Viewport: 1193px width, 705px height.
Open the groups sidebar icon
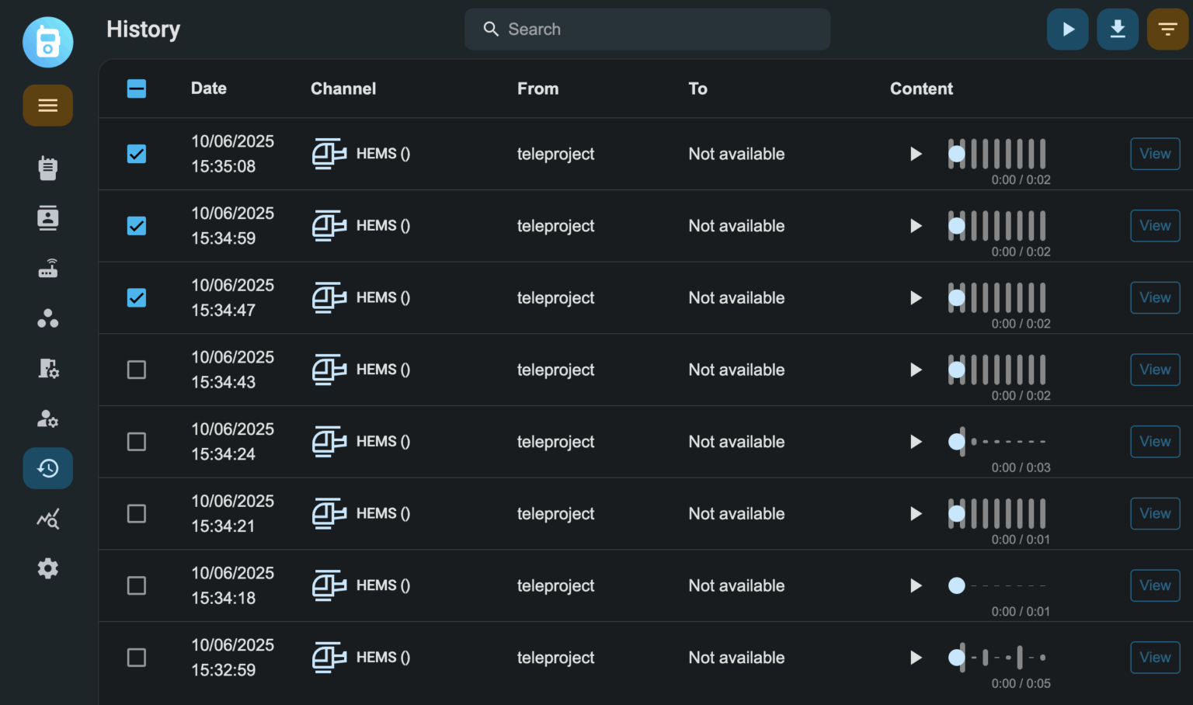(x=48, y=318)
